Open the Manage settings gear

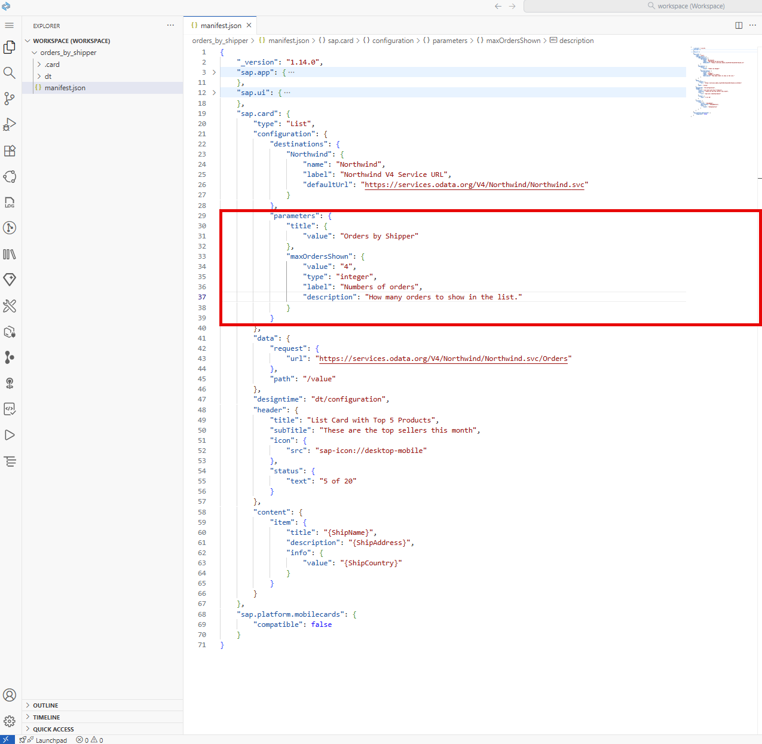pyautogui.click(x=10, y=721)
